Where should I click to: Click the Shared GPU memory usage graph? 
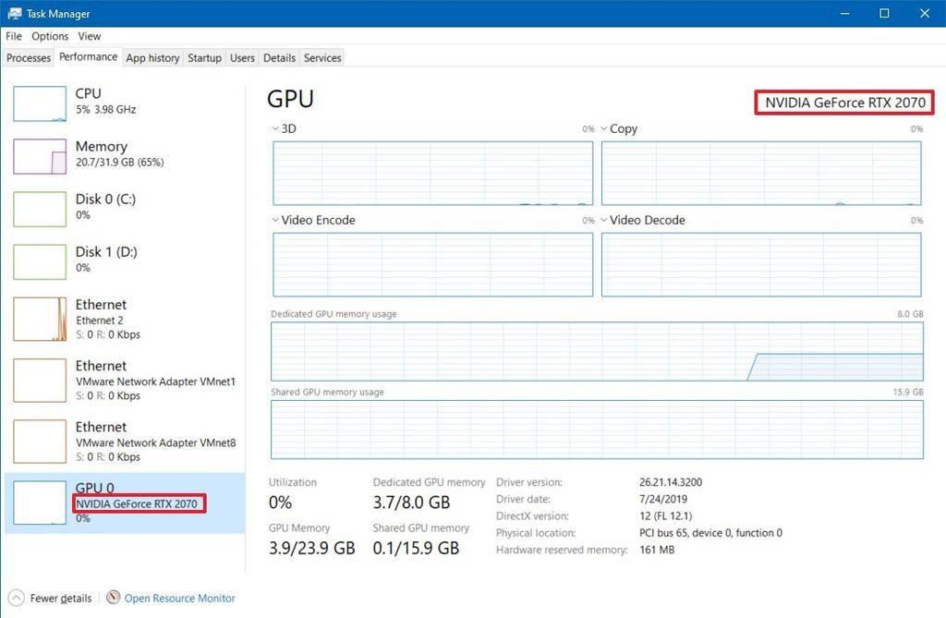point(596,430)
